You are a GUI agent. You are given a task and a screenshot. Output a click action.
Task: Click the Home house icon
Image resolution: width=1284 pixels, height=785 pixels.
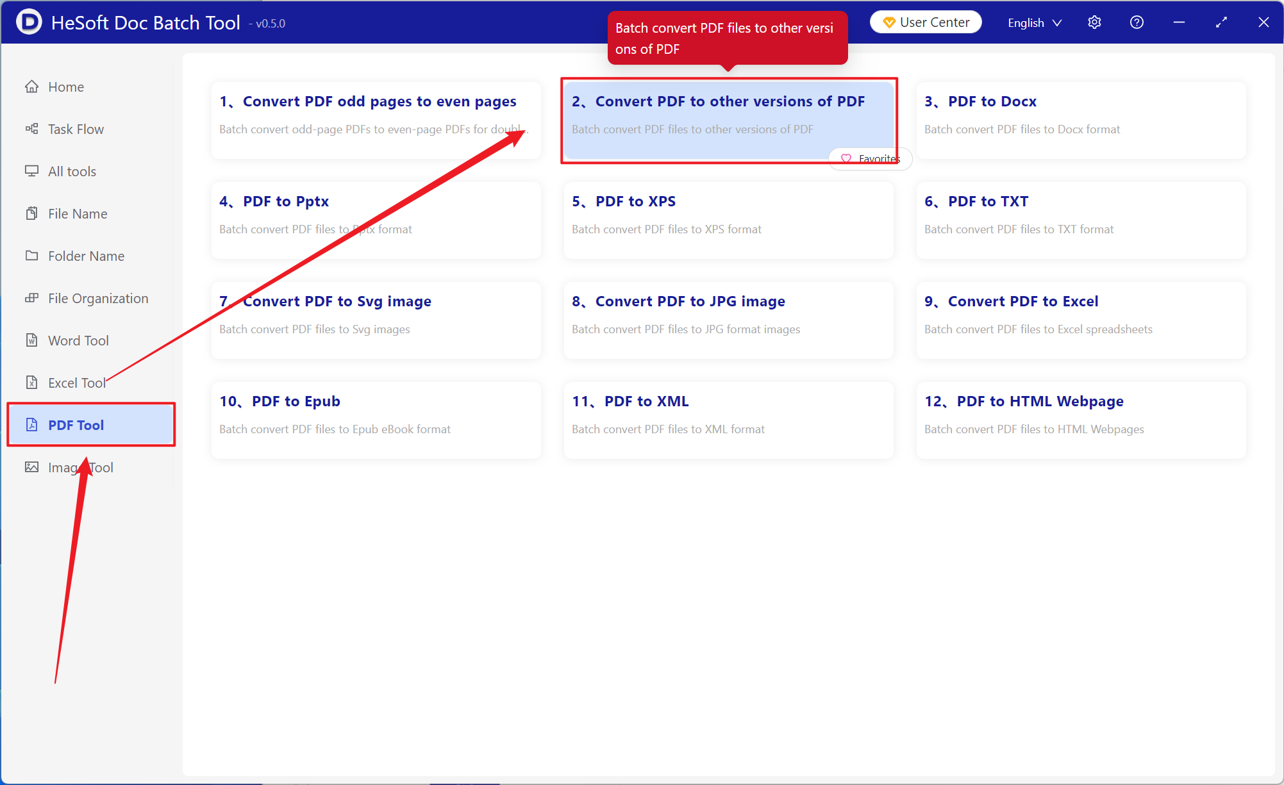click(x=31, y=87)
